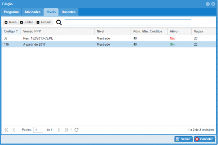Image resolution: width=218 pixels, height=145 pixels.
Task: Click the Editar button in toolbar
Action: pyautogui.click(x=26, y=22)
